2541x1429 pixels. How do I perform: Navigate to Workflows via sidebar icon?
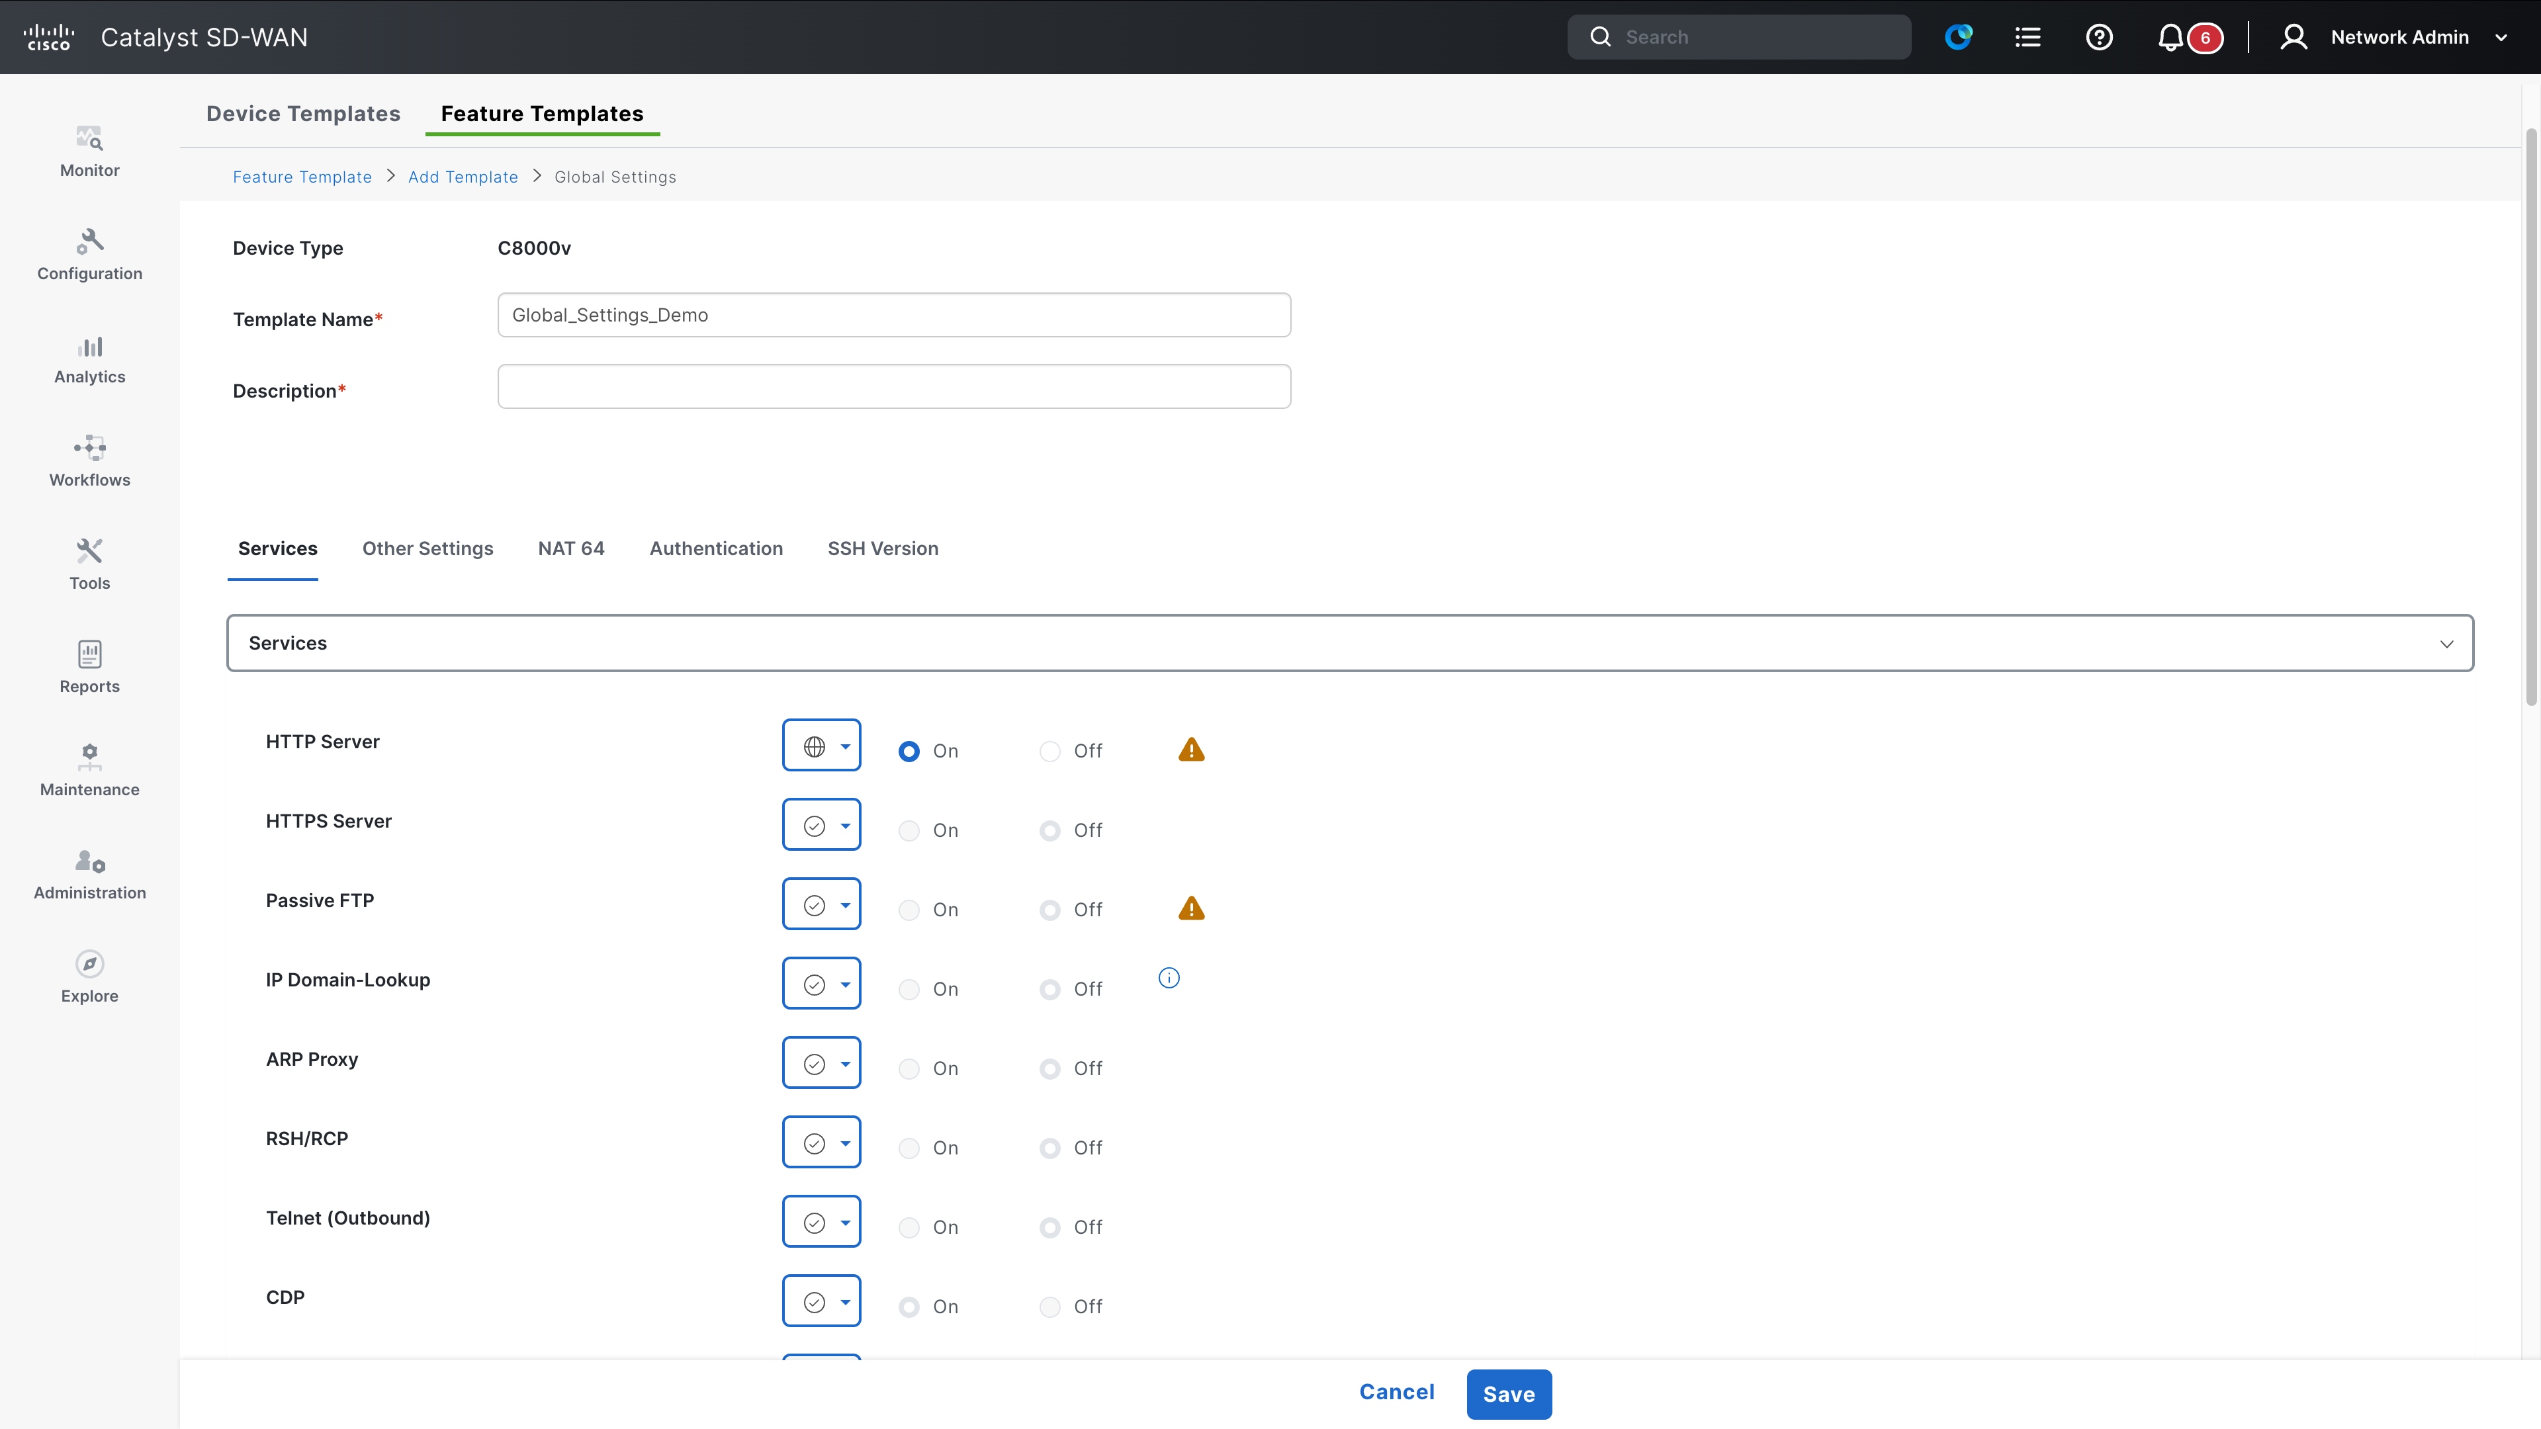[x=89, y=460]
